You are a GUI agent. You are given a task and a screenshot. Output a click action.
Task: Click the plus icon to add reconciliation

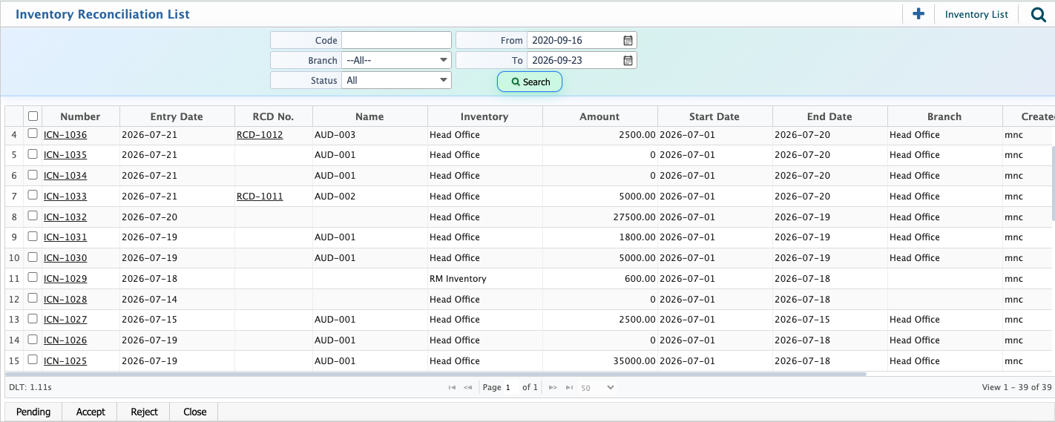click(x=918, y=13)
